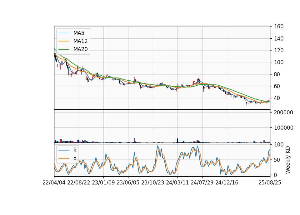The height and width of the screenshot is (215, 300).
Task: Click the 24/03/11 date label
Action: (x=177, y=183)
